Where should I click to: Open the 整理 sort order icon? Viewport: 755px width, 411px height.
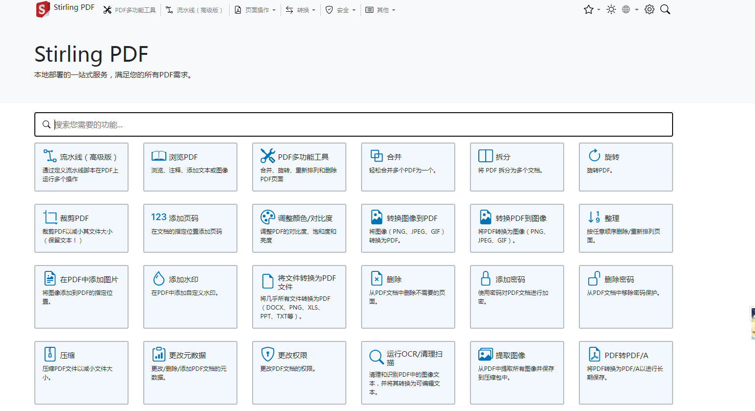[594, 217]
